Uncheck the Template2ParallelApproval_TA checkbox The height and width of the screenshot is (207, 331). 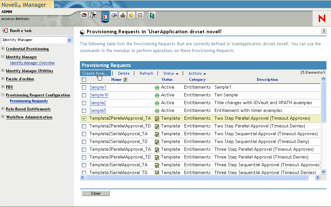(84, 118)
